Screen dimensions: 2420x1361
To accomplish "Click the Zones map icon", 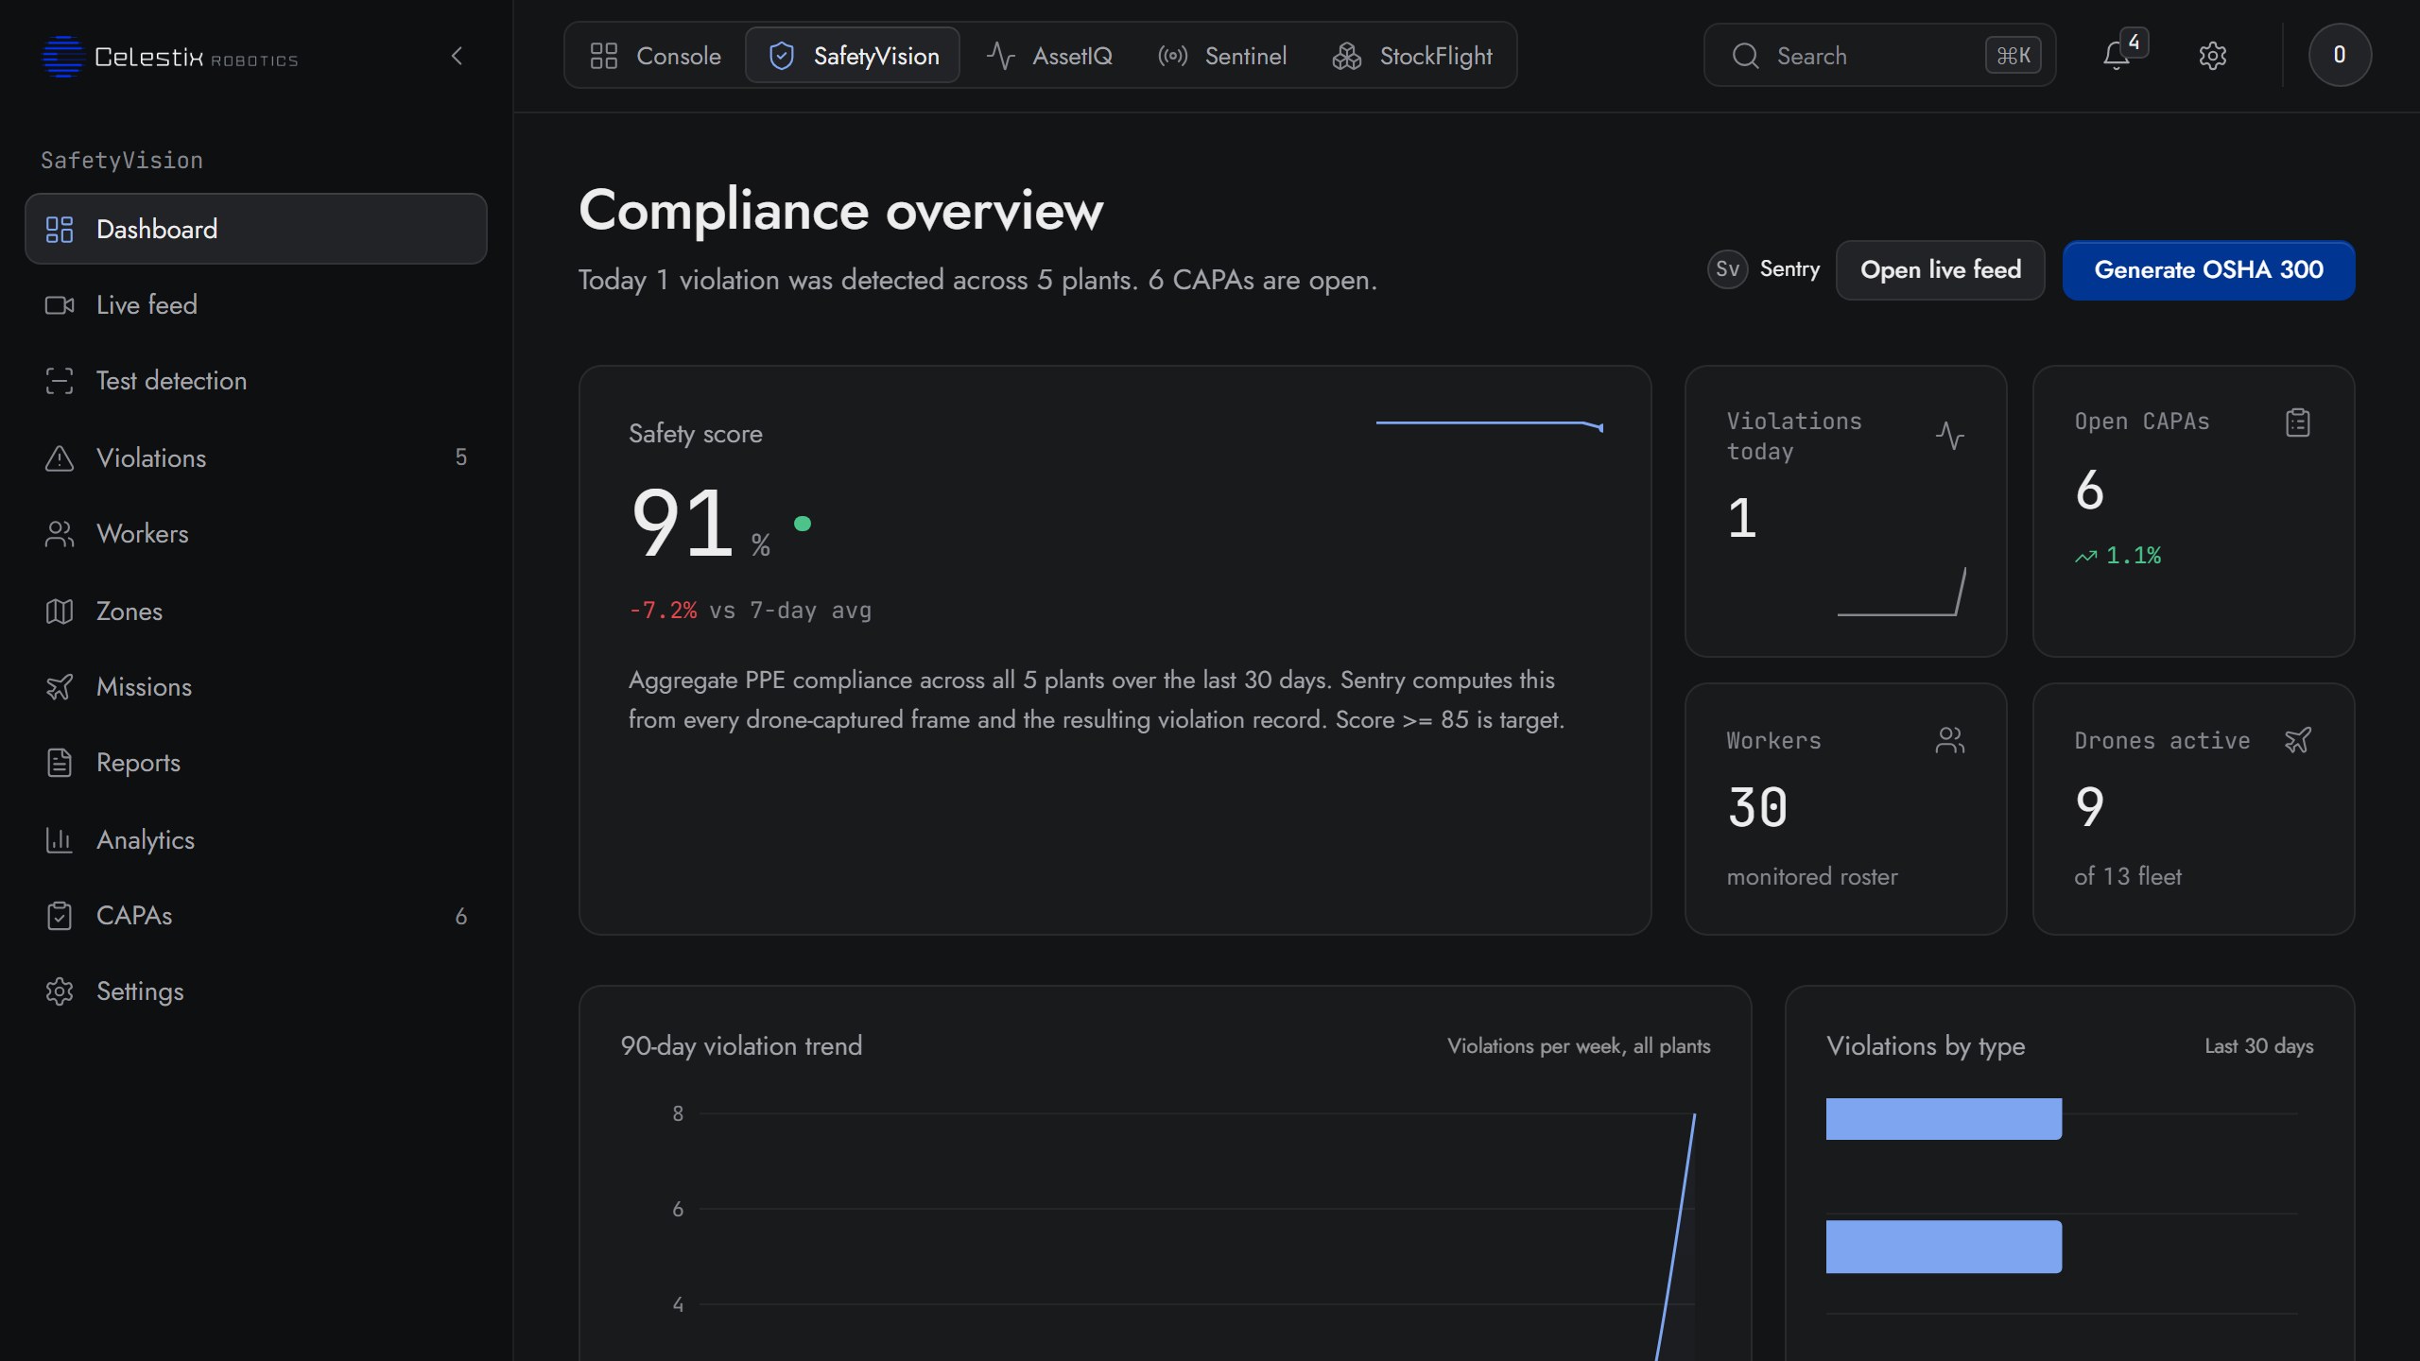I will [60, 612].
